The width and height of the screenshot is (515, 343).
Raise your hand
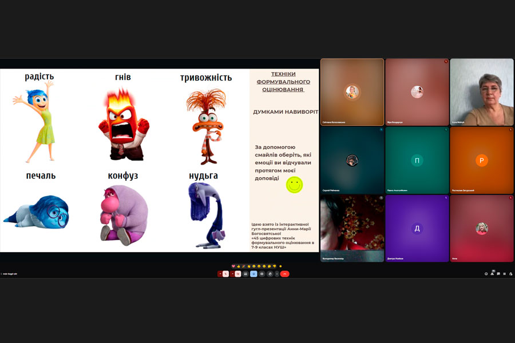point(270,274)
